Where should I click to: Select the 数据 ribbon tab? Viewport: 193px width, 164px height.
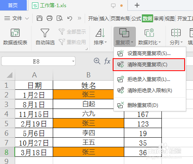click(x=147, y=18)
